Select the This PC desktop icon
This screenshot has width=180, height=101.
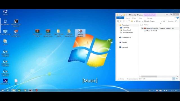5,12
